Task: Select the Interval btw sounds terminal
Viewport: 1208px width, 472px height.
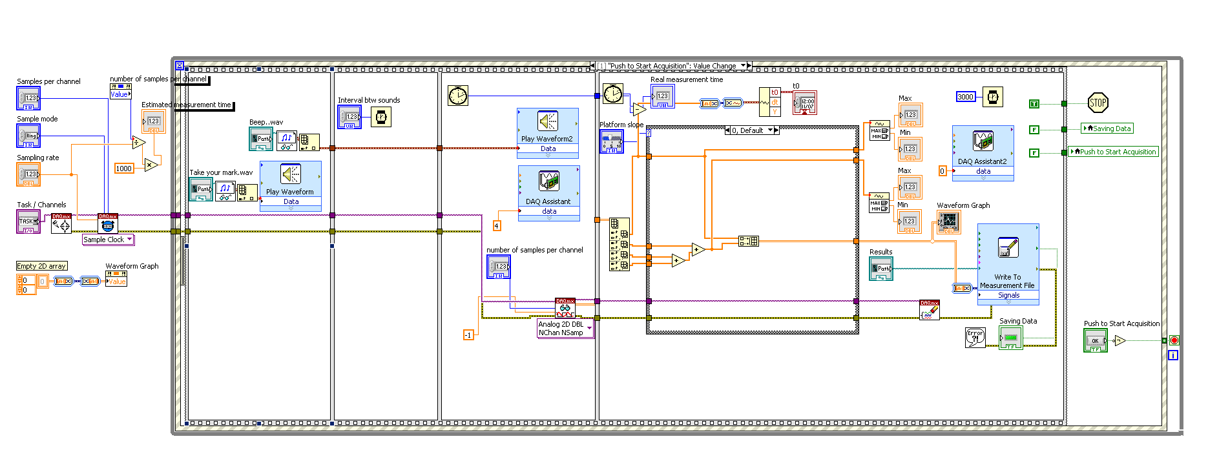Action: tap(349, 117)
